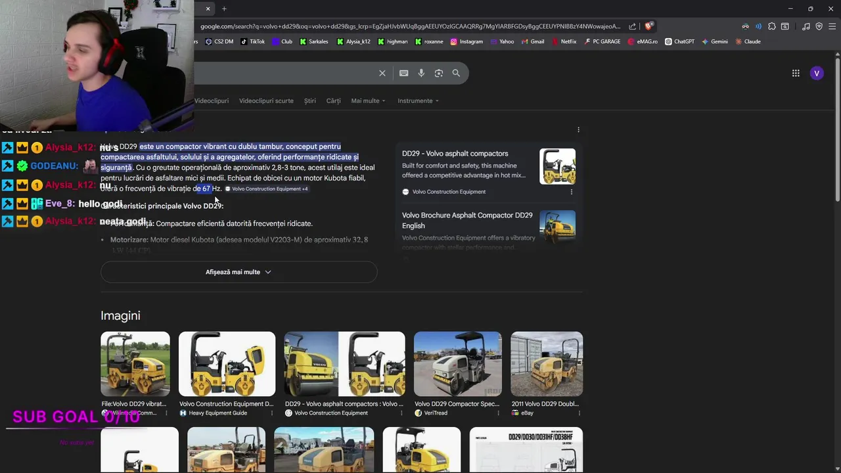Open the Gemini bookmark

click(714, 41)
